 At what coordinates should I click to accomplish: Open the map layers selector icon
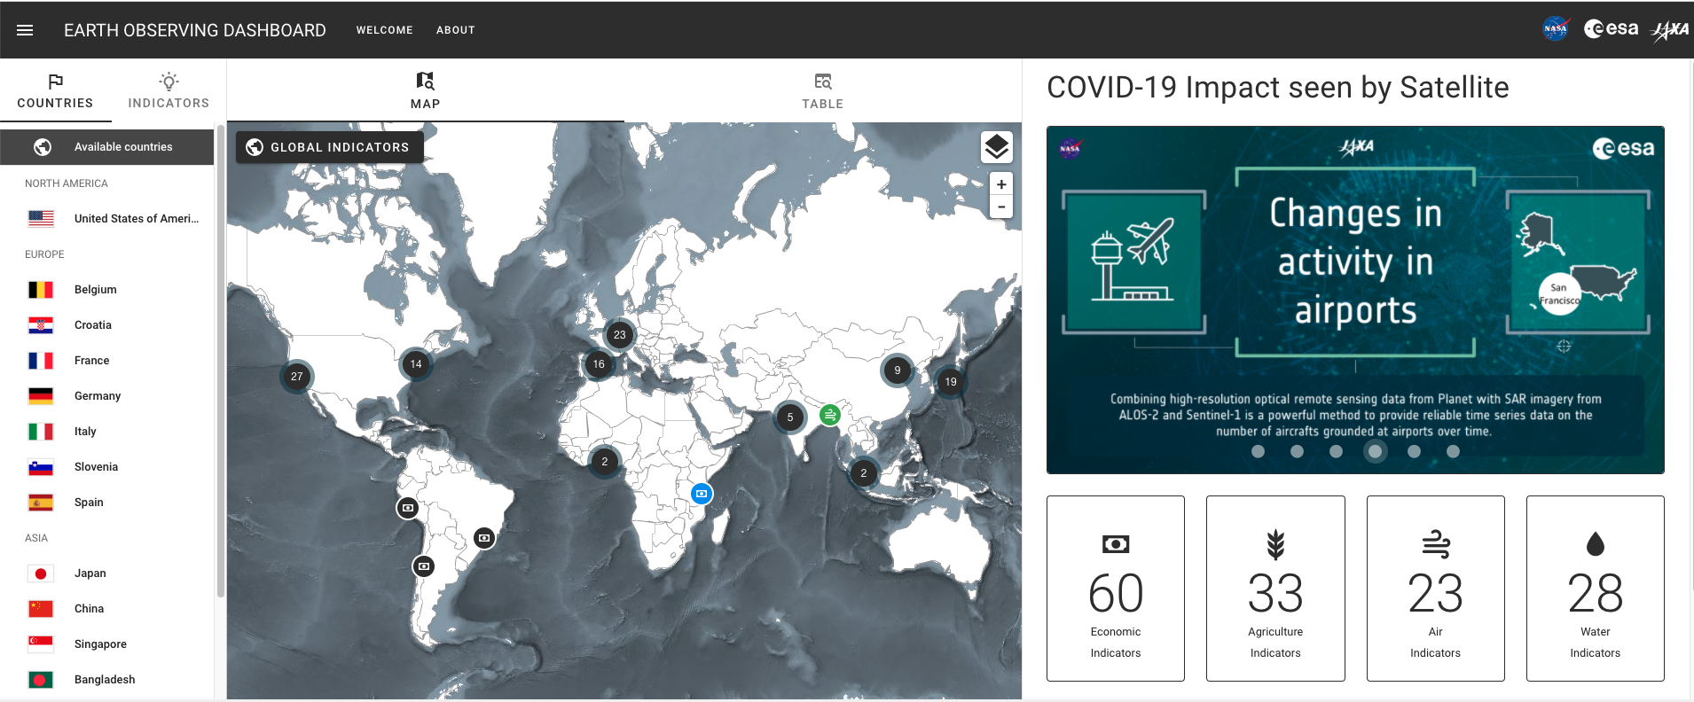(x=997, y=147)
